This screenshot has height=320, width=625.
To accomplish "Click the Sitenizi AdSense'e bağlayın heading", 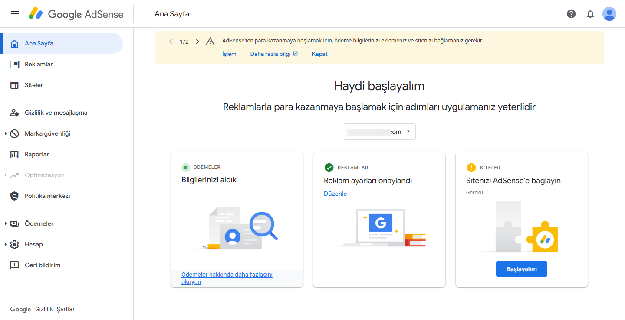I will [513, 181].
